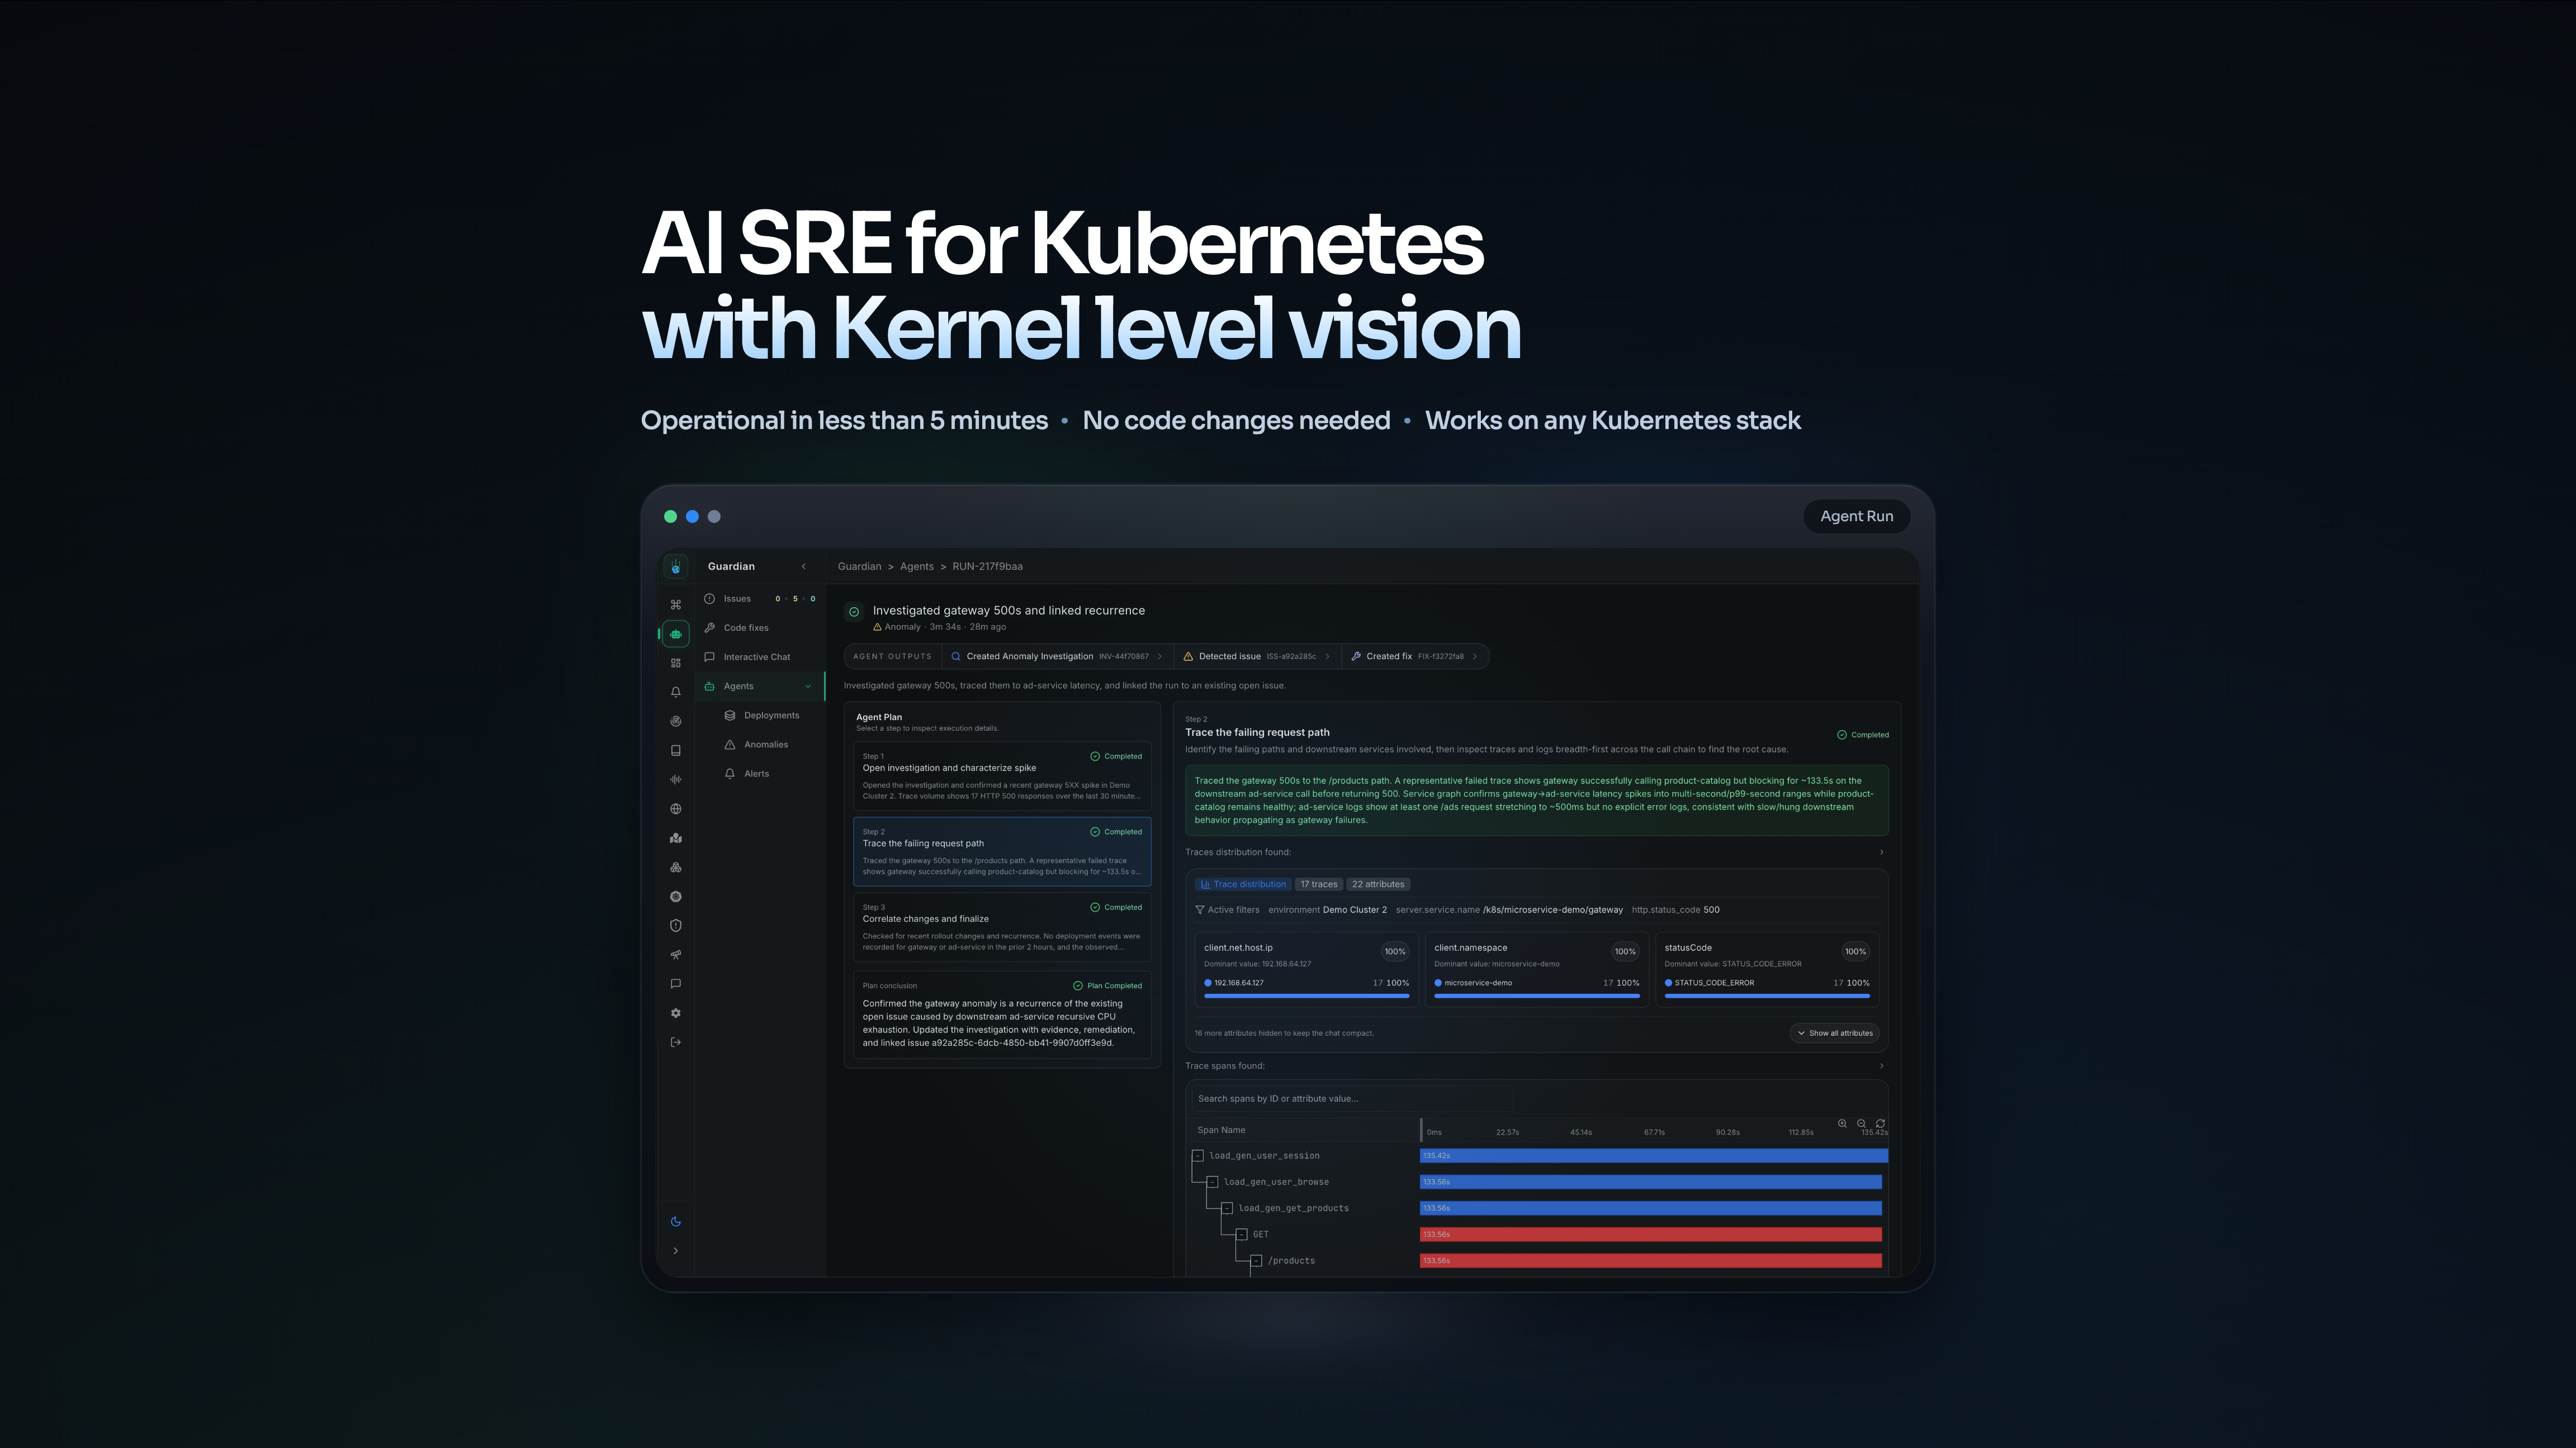Viewport: 2576px width, 1448px height.
Task: Collapse the load_gen_user_session span row
Action: [1198, 1155]
